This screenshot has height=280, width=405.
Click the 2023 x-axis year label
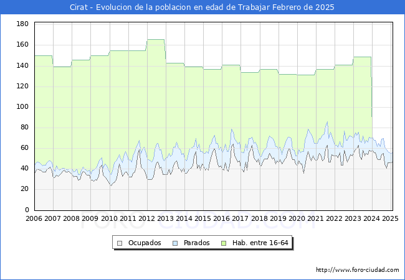[353, 218]
